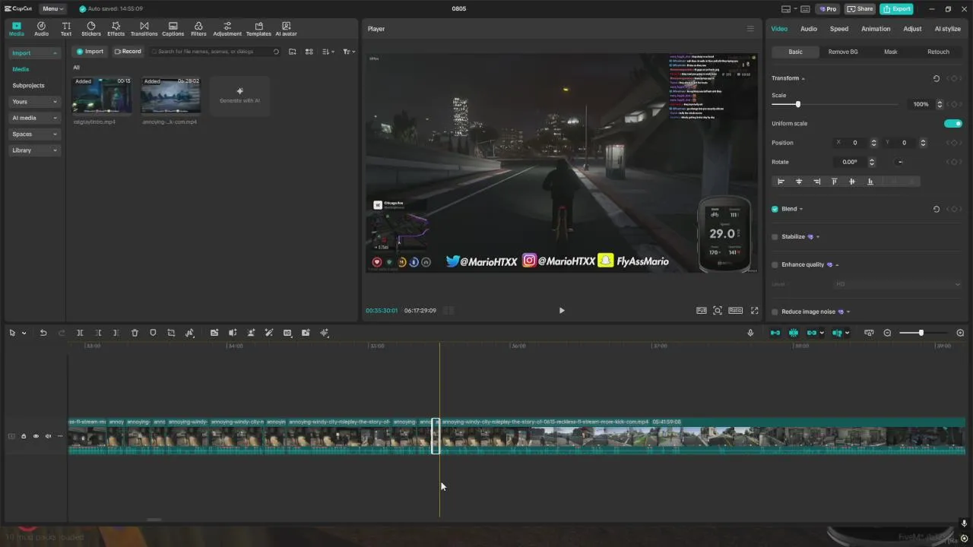The image size is (973, 547).
Task: Toggle the track lock icon
Action: click(24, 436)
